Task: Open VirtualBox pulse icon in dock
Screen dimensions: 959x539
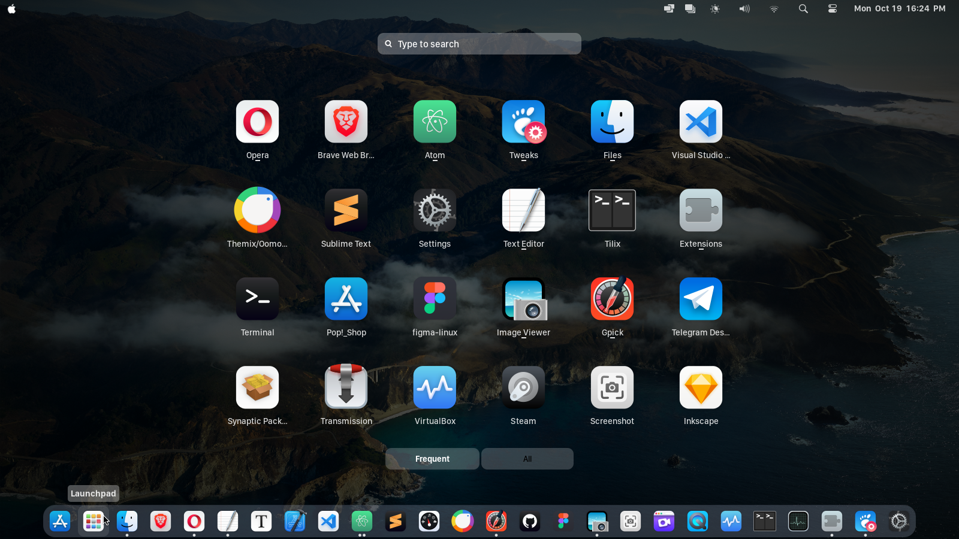Action: coord(731,521)
